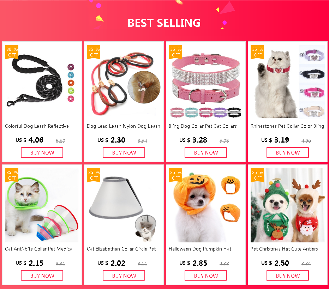Open the Bling Dog Collar Pet Cat Collars link
This screenshot has height=289, width=329.
pos(203,126)
